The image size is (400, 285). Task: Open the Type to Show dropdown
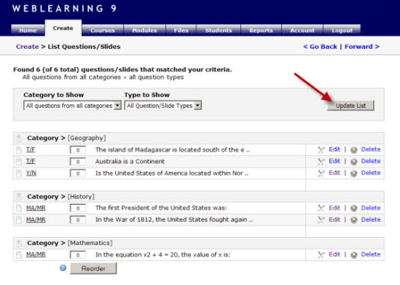coord(162,106)
